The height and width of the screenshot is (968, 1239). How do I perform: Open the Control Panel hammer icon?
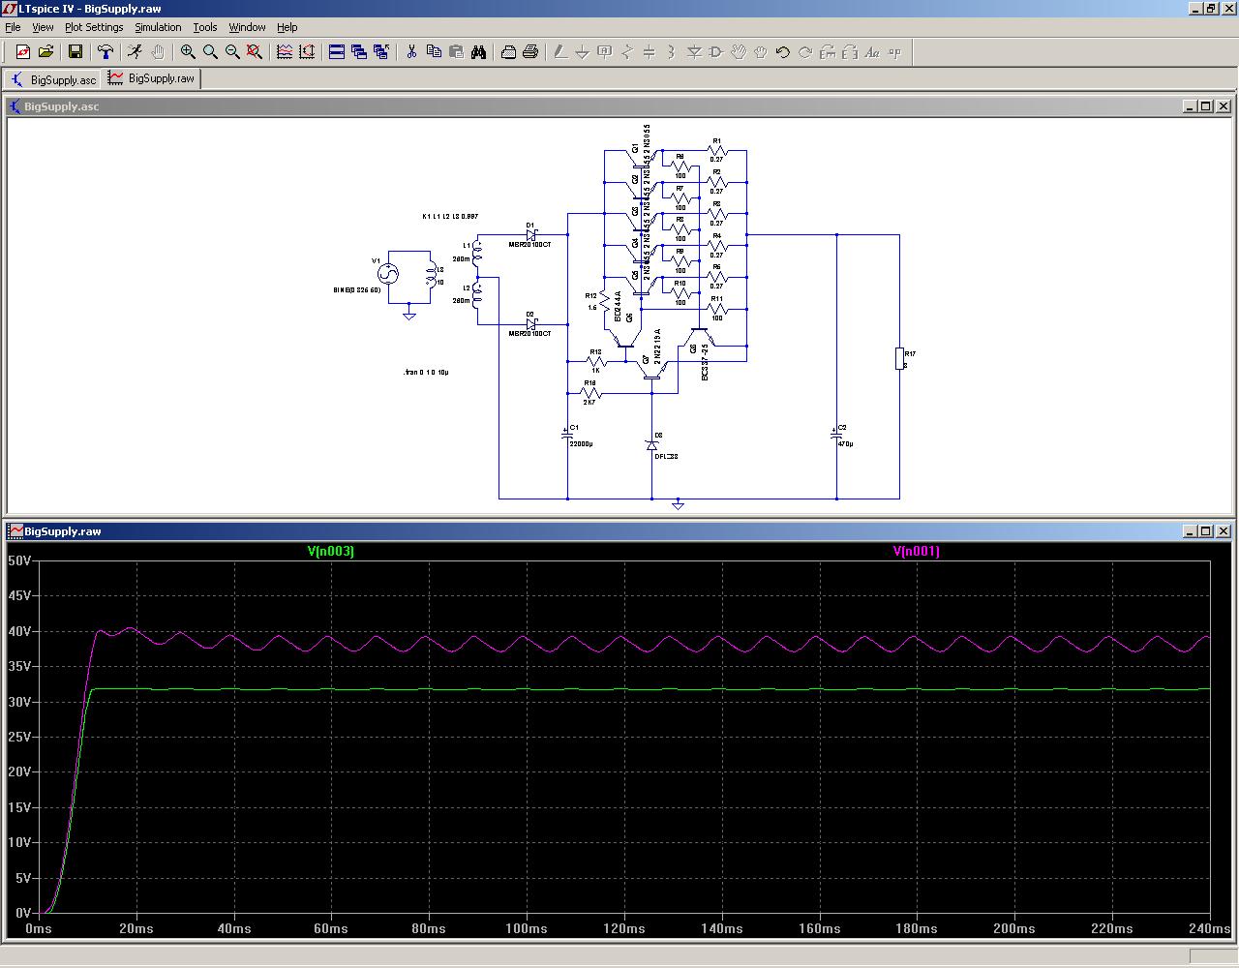106,52
